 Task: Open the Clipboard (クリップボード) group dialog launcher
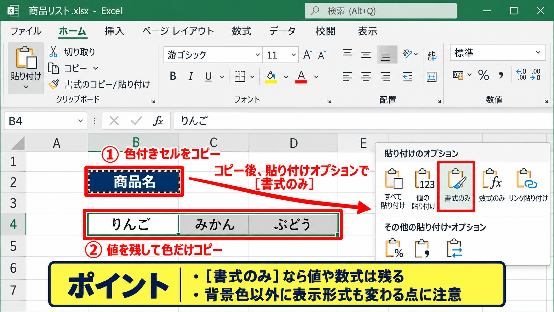[153, 101]
